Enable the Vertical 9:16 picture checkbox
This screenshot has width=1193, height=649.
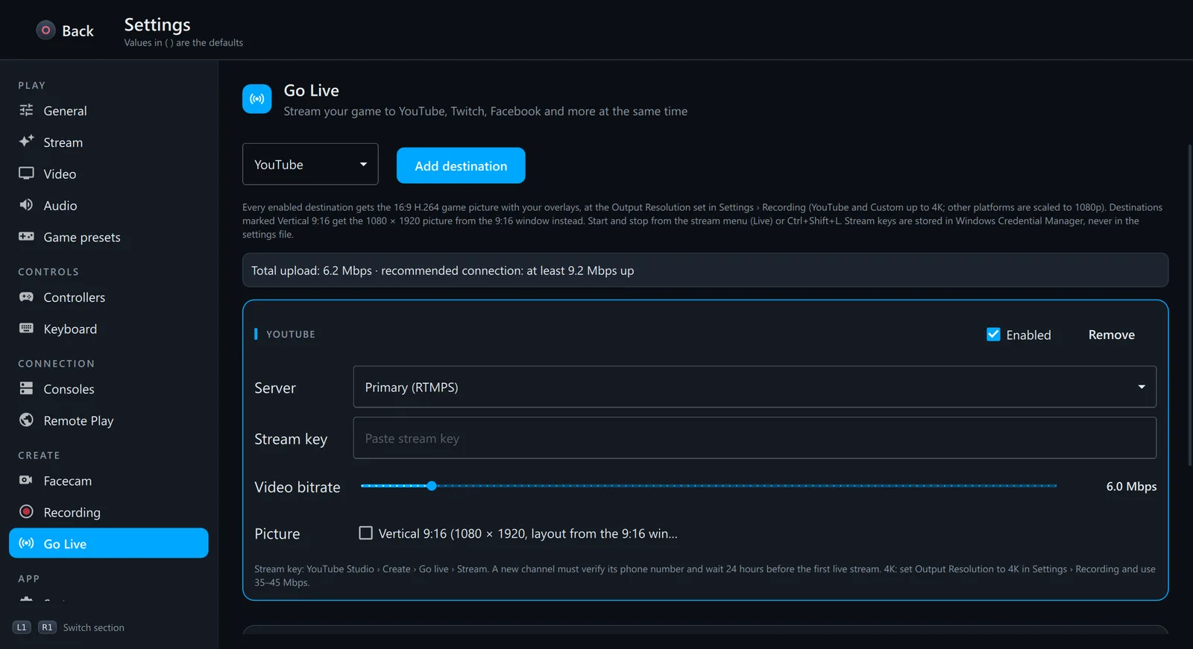(365, 533)
